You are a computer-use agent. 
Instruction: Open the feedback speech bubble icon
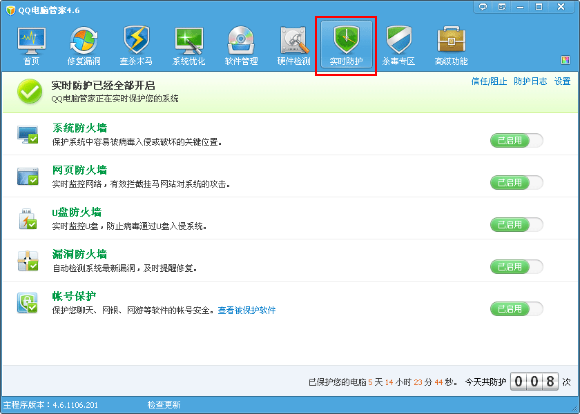(x=483, y=7)
